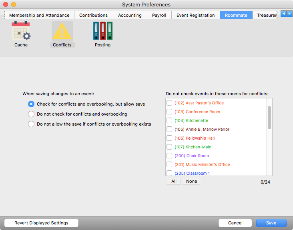Select the Conflicts warning icon

(x=62, y=31)
